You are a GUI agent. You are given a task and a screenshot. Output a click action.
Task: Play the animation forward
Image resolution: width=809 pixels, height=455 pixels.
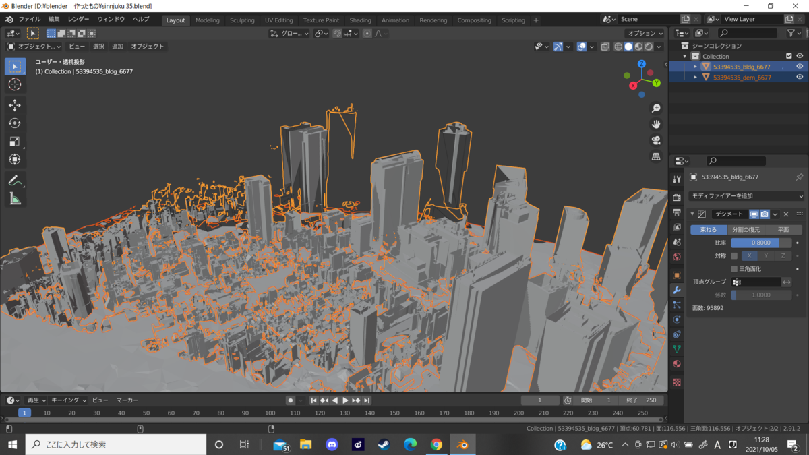click(346, 400)
